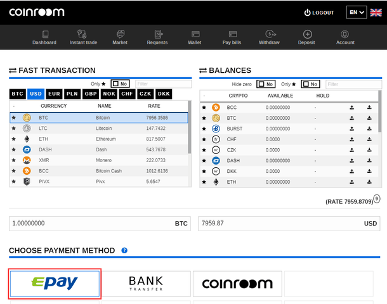The width and height of the screenshot is (387, 304).
Task: Click the BTC upload icon in Balances
Action: (x=352, y=118)
